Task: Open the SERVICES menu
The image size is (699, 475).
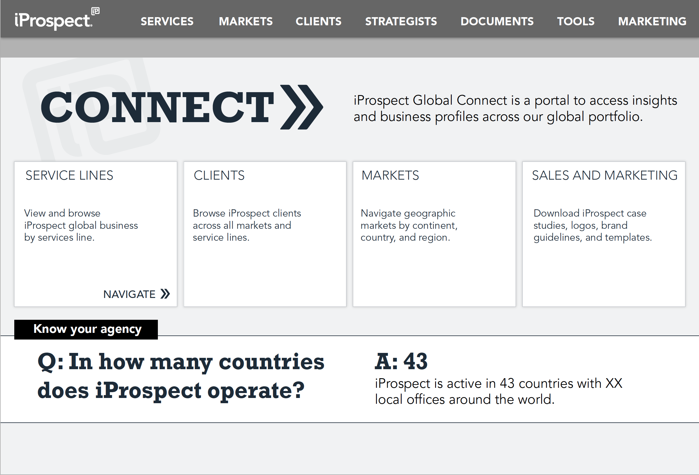Action: [167, 21]
